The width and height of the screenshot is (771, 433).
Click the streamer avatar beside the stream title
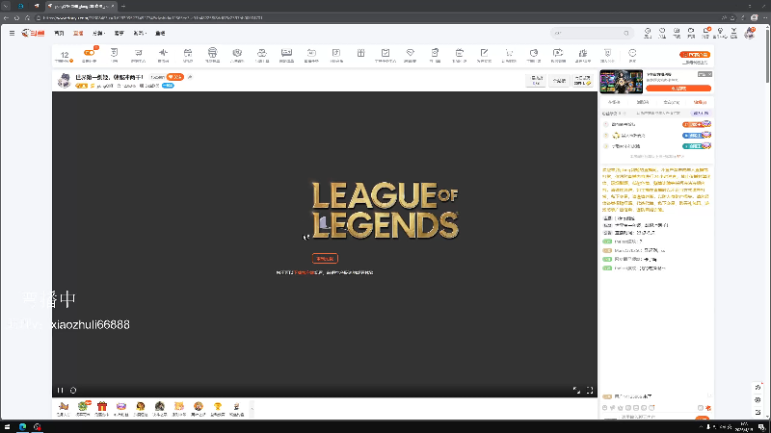coord(64,81)
